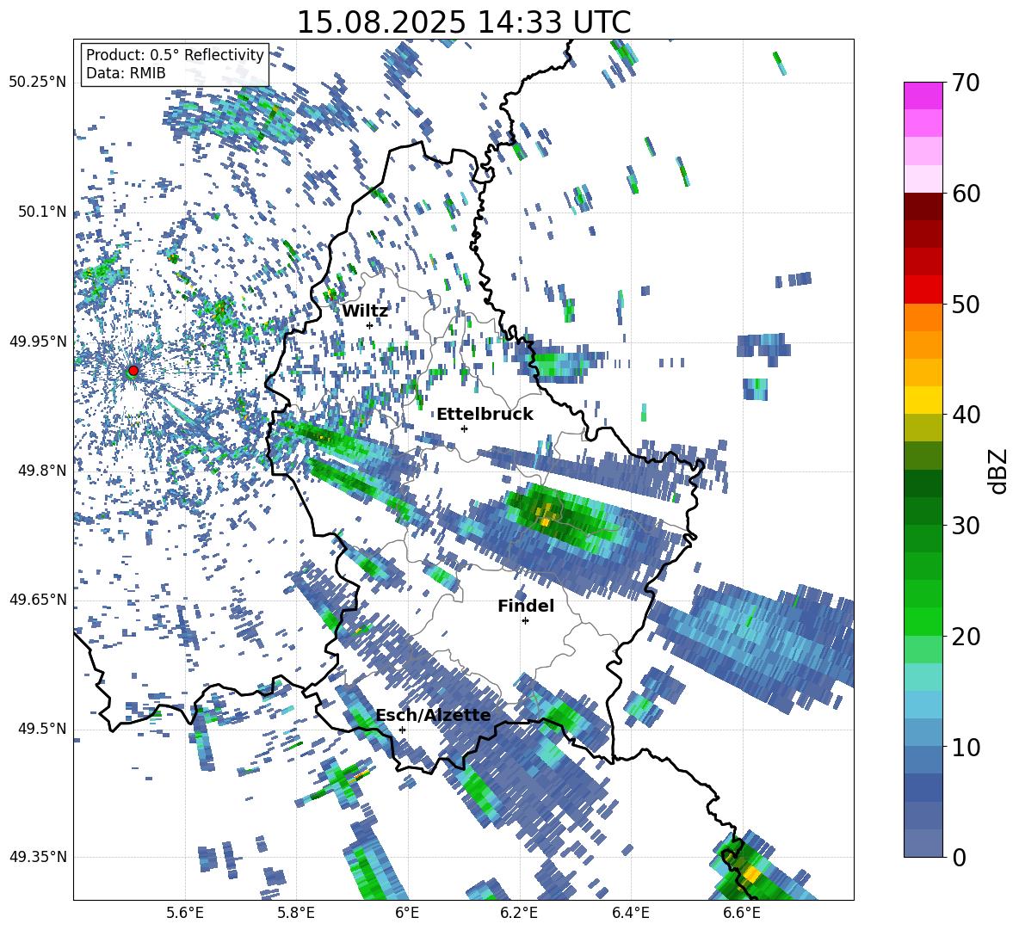The image size is (1019, 930).
Task: Click the Findel station cross marker
Action: pos(525,621)
